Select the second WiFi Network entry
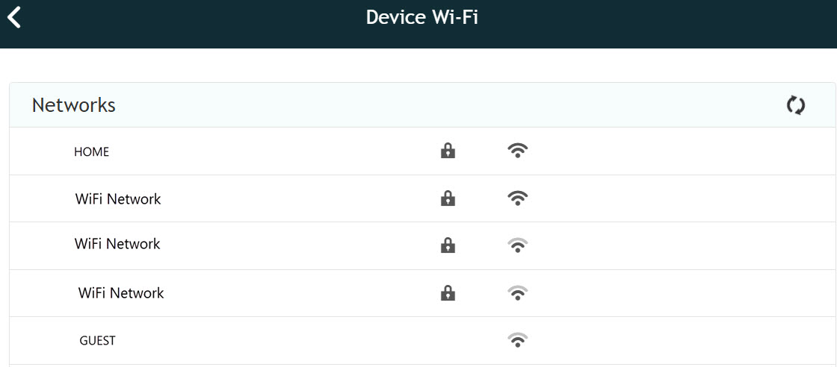This screenshot has width=837, height=367. click(x=117, y=244)
